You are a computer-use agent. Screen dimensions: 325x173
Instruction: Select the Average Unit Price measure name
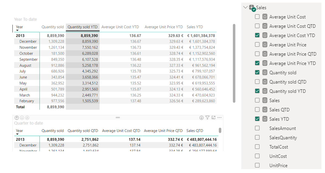tap(288, 45)
